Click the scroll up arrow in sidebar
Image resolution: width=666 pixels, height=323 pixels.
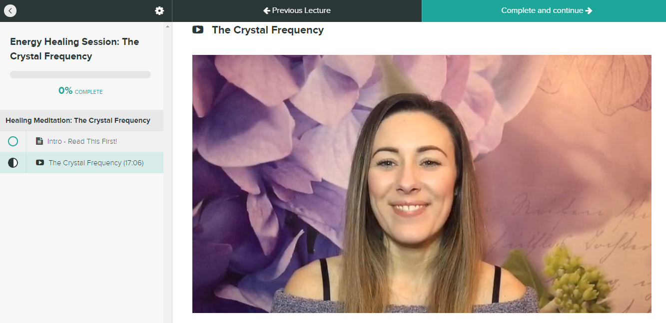pyautogui.click(x=167, y=26)
